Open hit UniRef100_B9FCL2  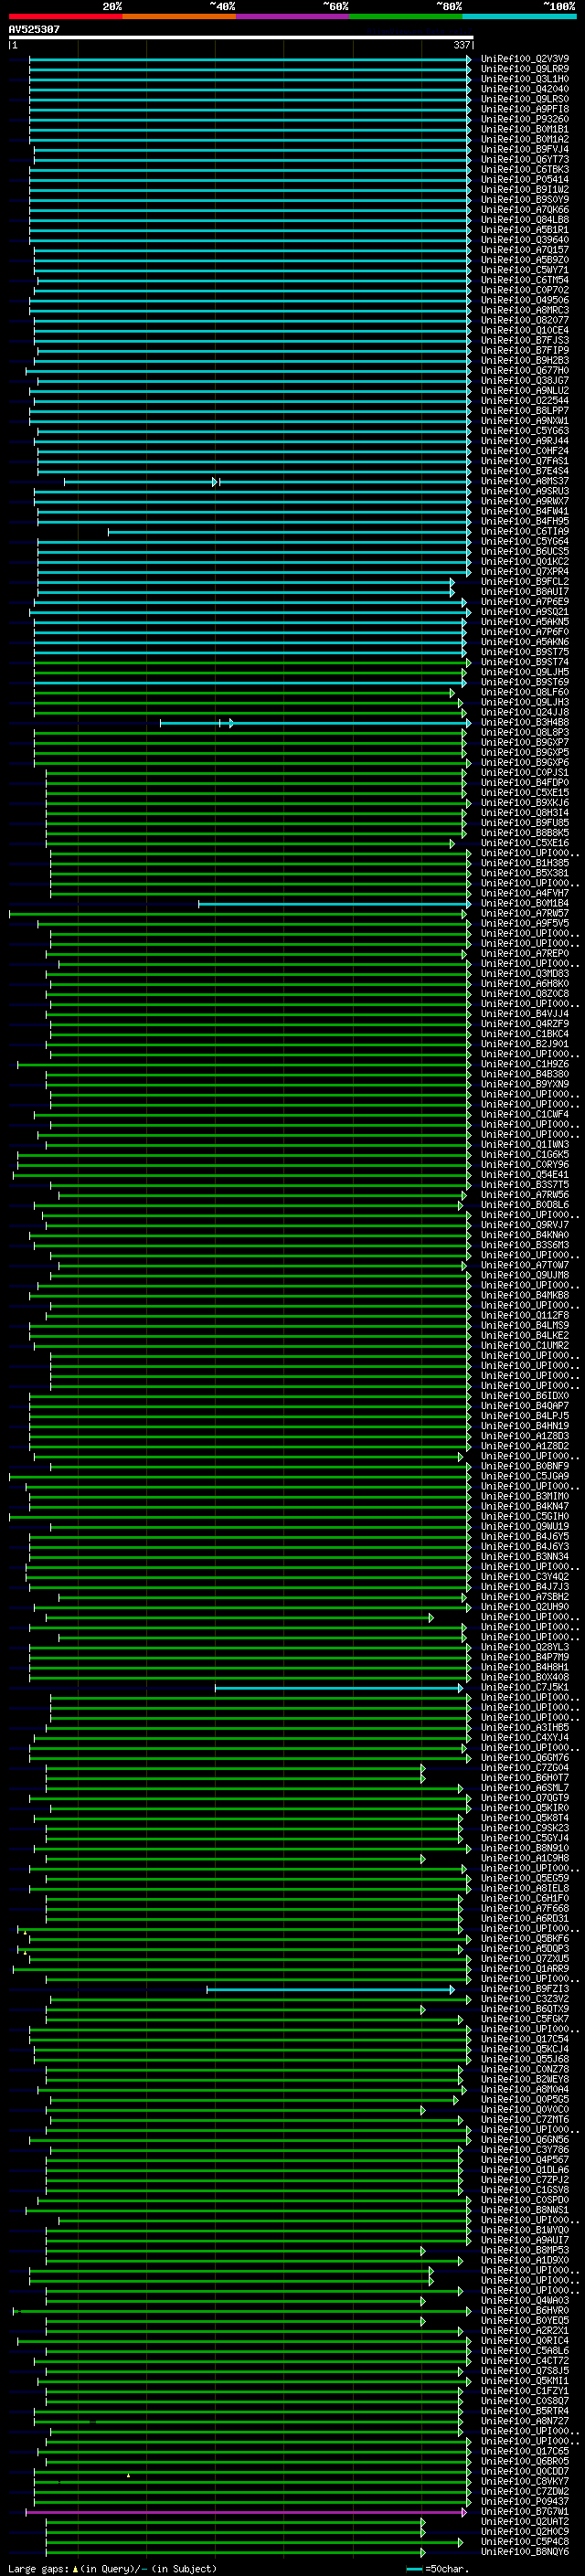click(x=525, y=582)
